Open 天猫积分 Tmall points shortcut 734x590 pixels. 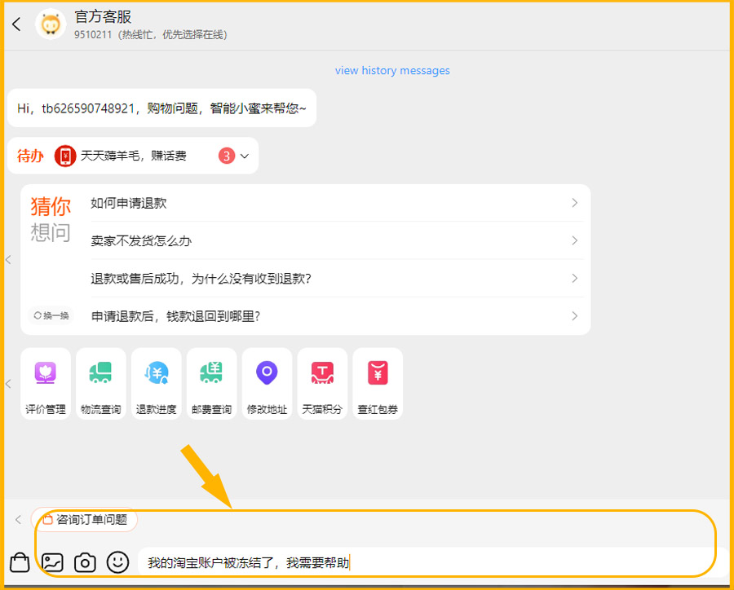tap(323, 384)
